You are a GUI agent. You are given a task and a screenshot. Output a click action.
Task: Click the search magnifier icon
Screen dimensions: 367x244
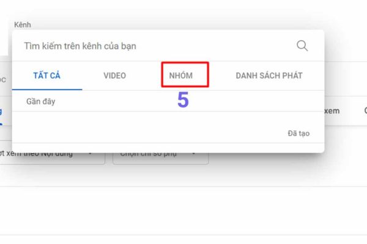point(302,46)
